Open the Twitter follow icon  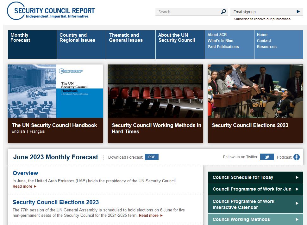click(x=267, y=157)
